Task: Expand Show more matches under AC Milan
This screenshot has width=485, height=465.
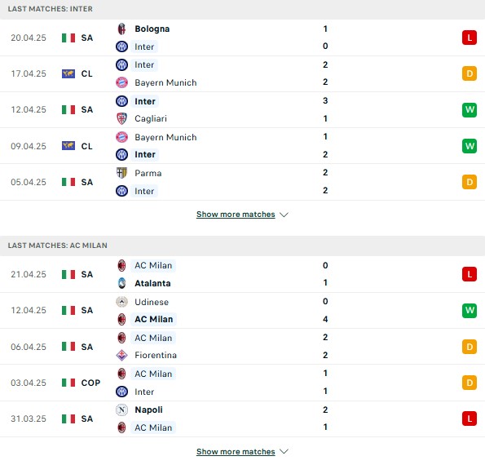Action: [x=236, y=452]
